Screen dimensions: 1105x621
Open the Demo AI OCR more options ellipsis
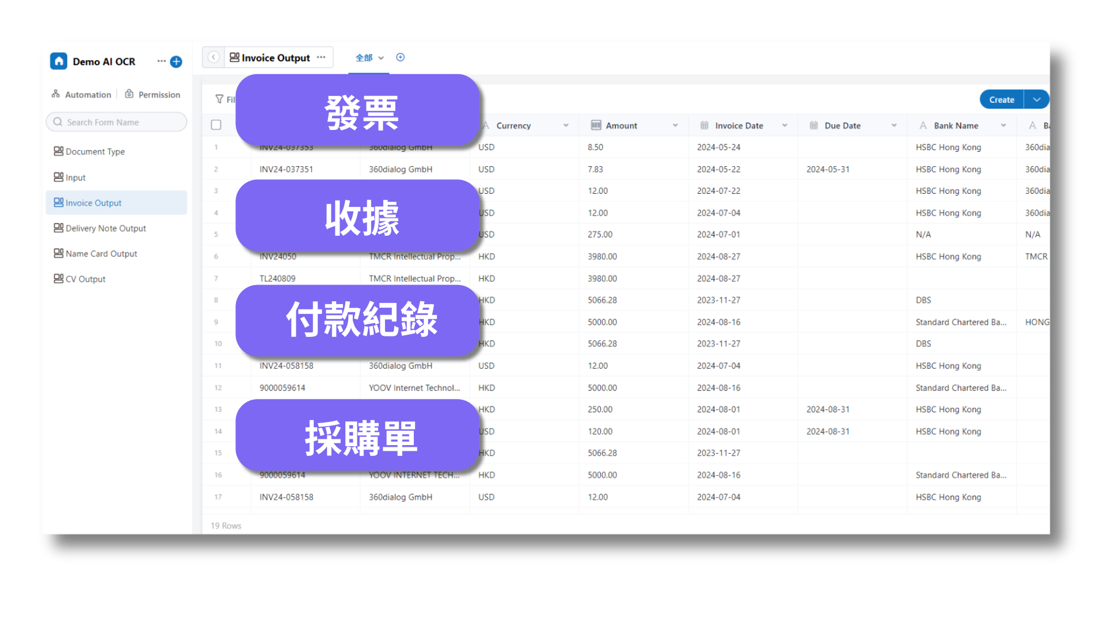point(161,61)
